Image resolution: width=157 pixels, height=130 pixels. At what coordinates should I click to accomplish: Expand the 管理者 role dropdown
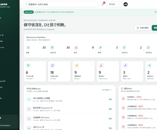pos(114,4)
